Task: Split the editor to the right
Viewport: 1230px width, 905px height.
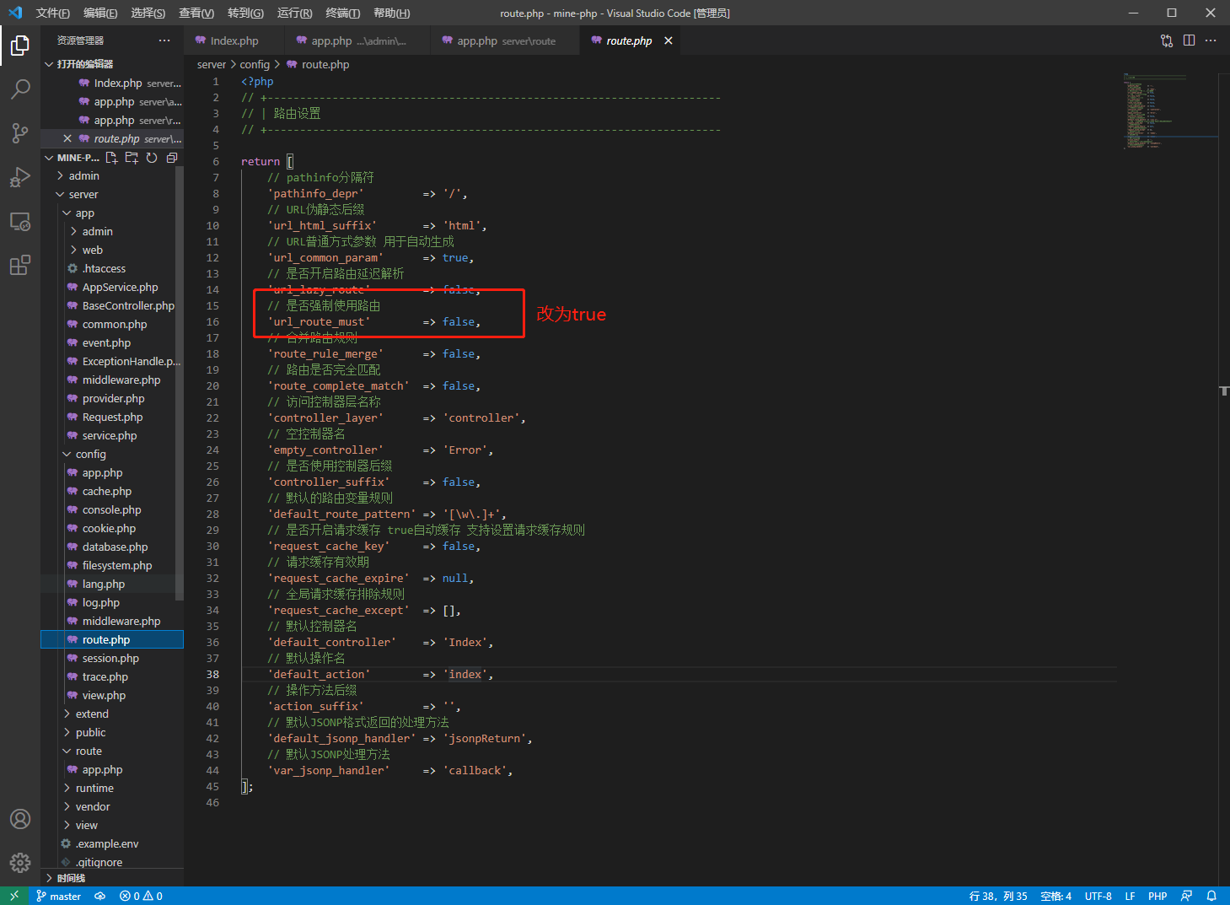Action: point(1189,40)
